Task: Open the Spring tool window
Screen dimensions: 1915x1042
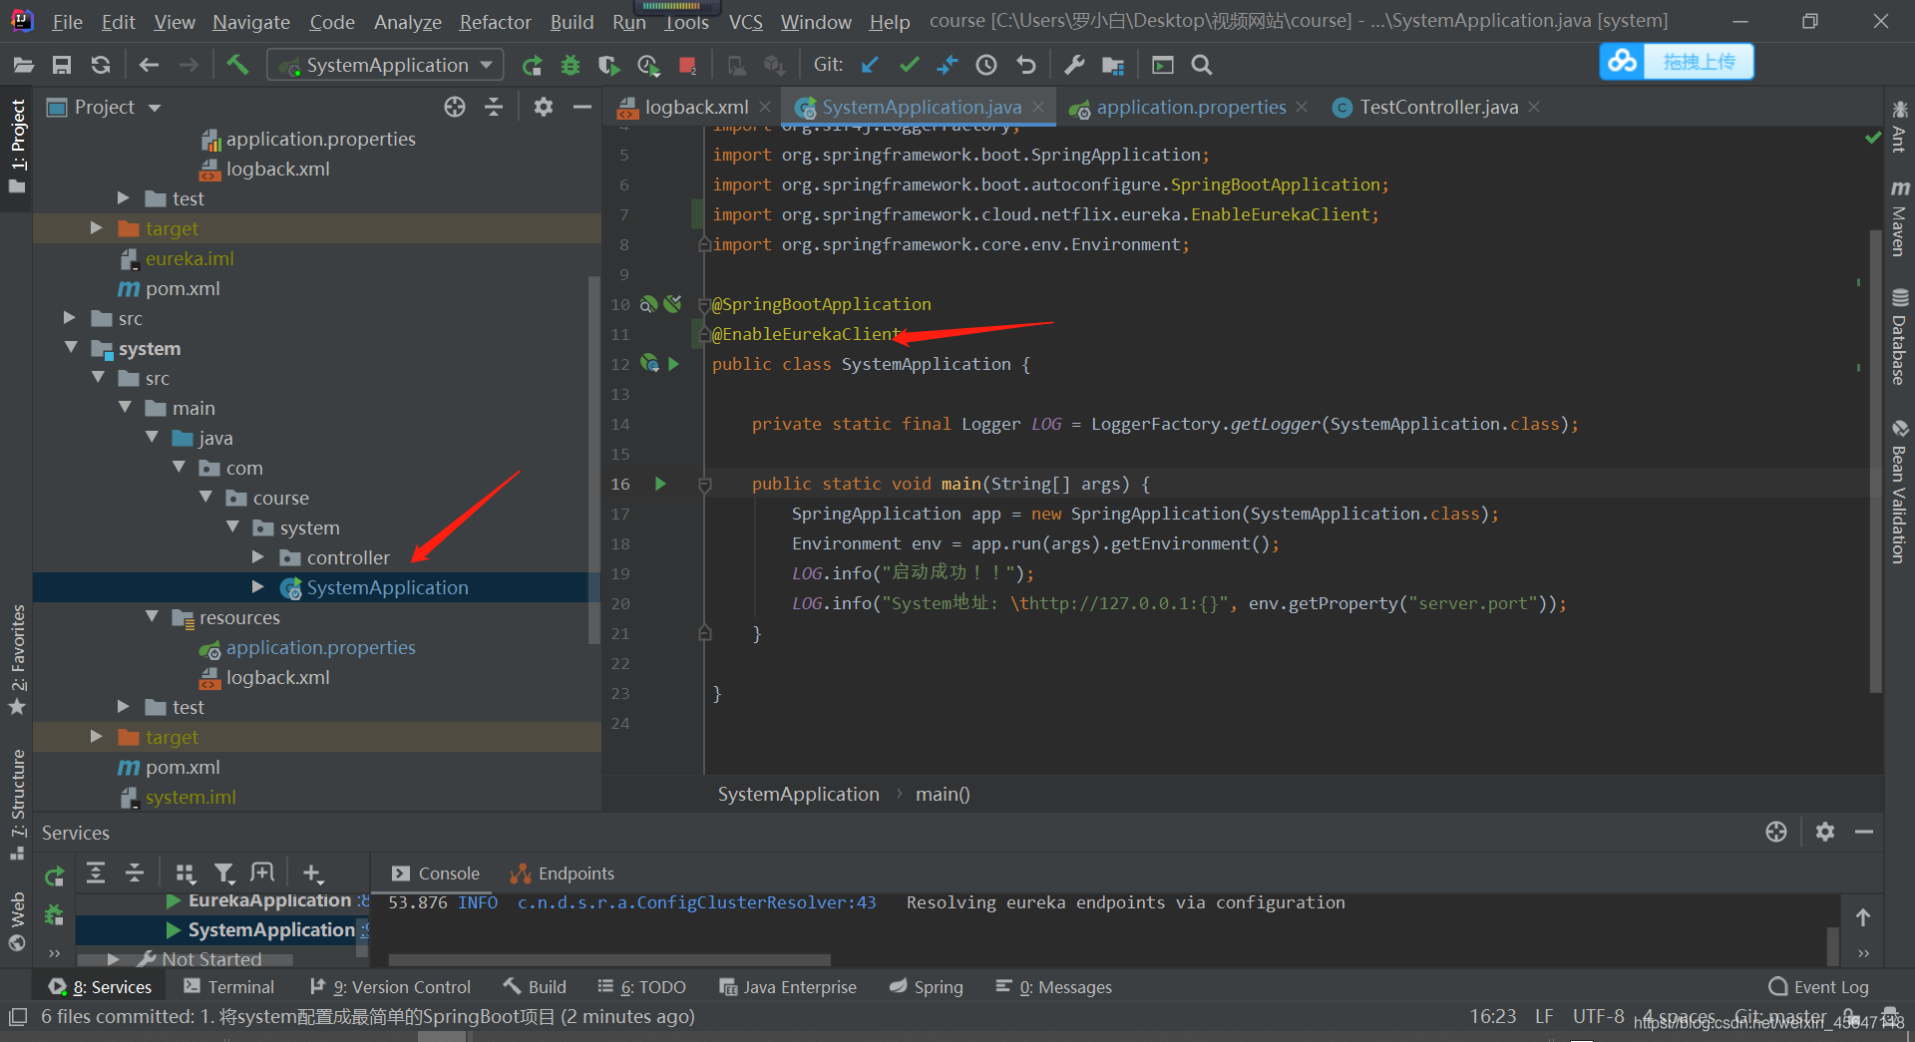Action: coord(926,987)
